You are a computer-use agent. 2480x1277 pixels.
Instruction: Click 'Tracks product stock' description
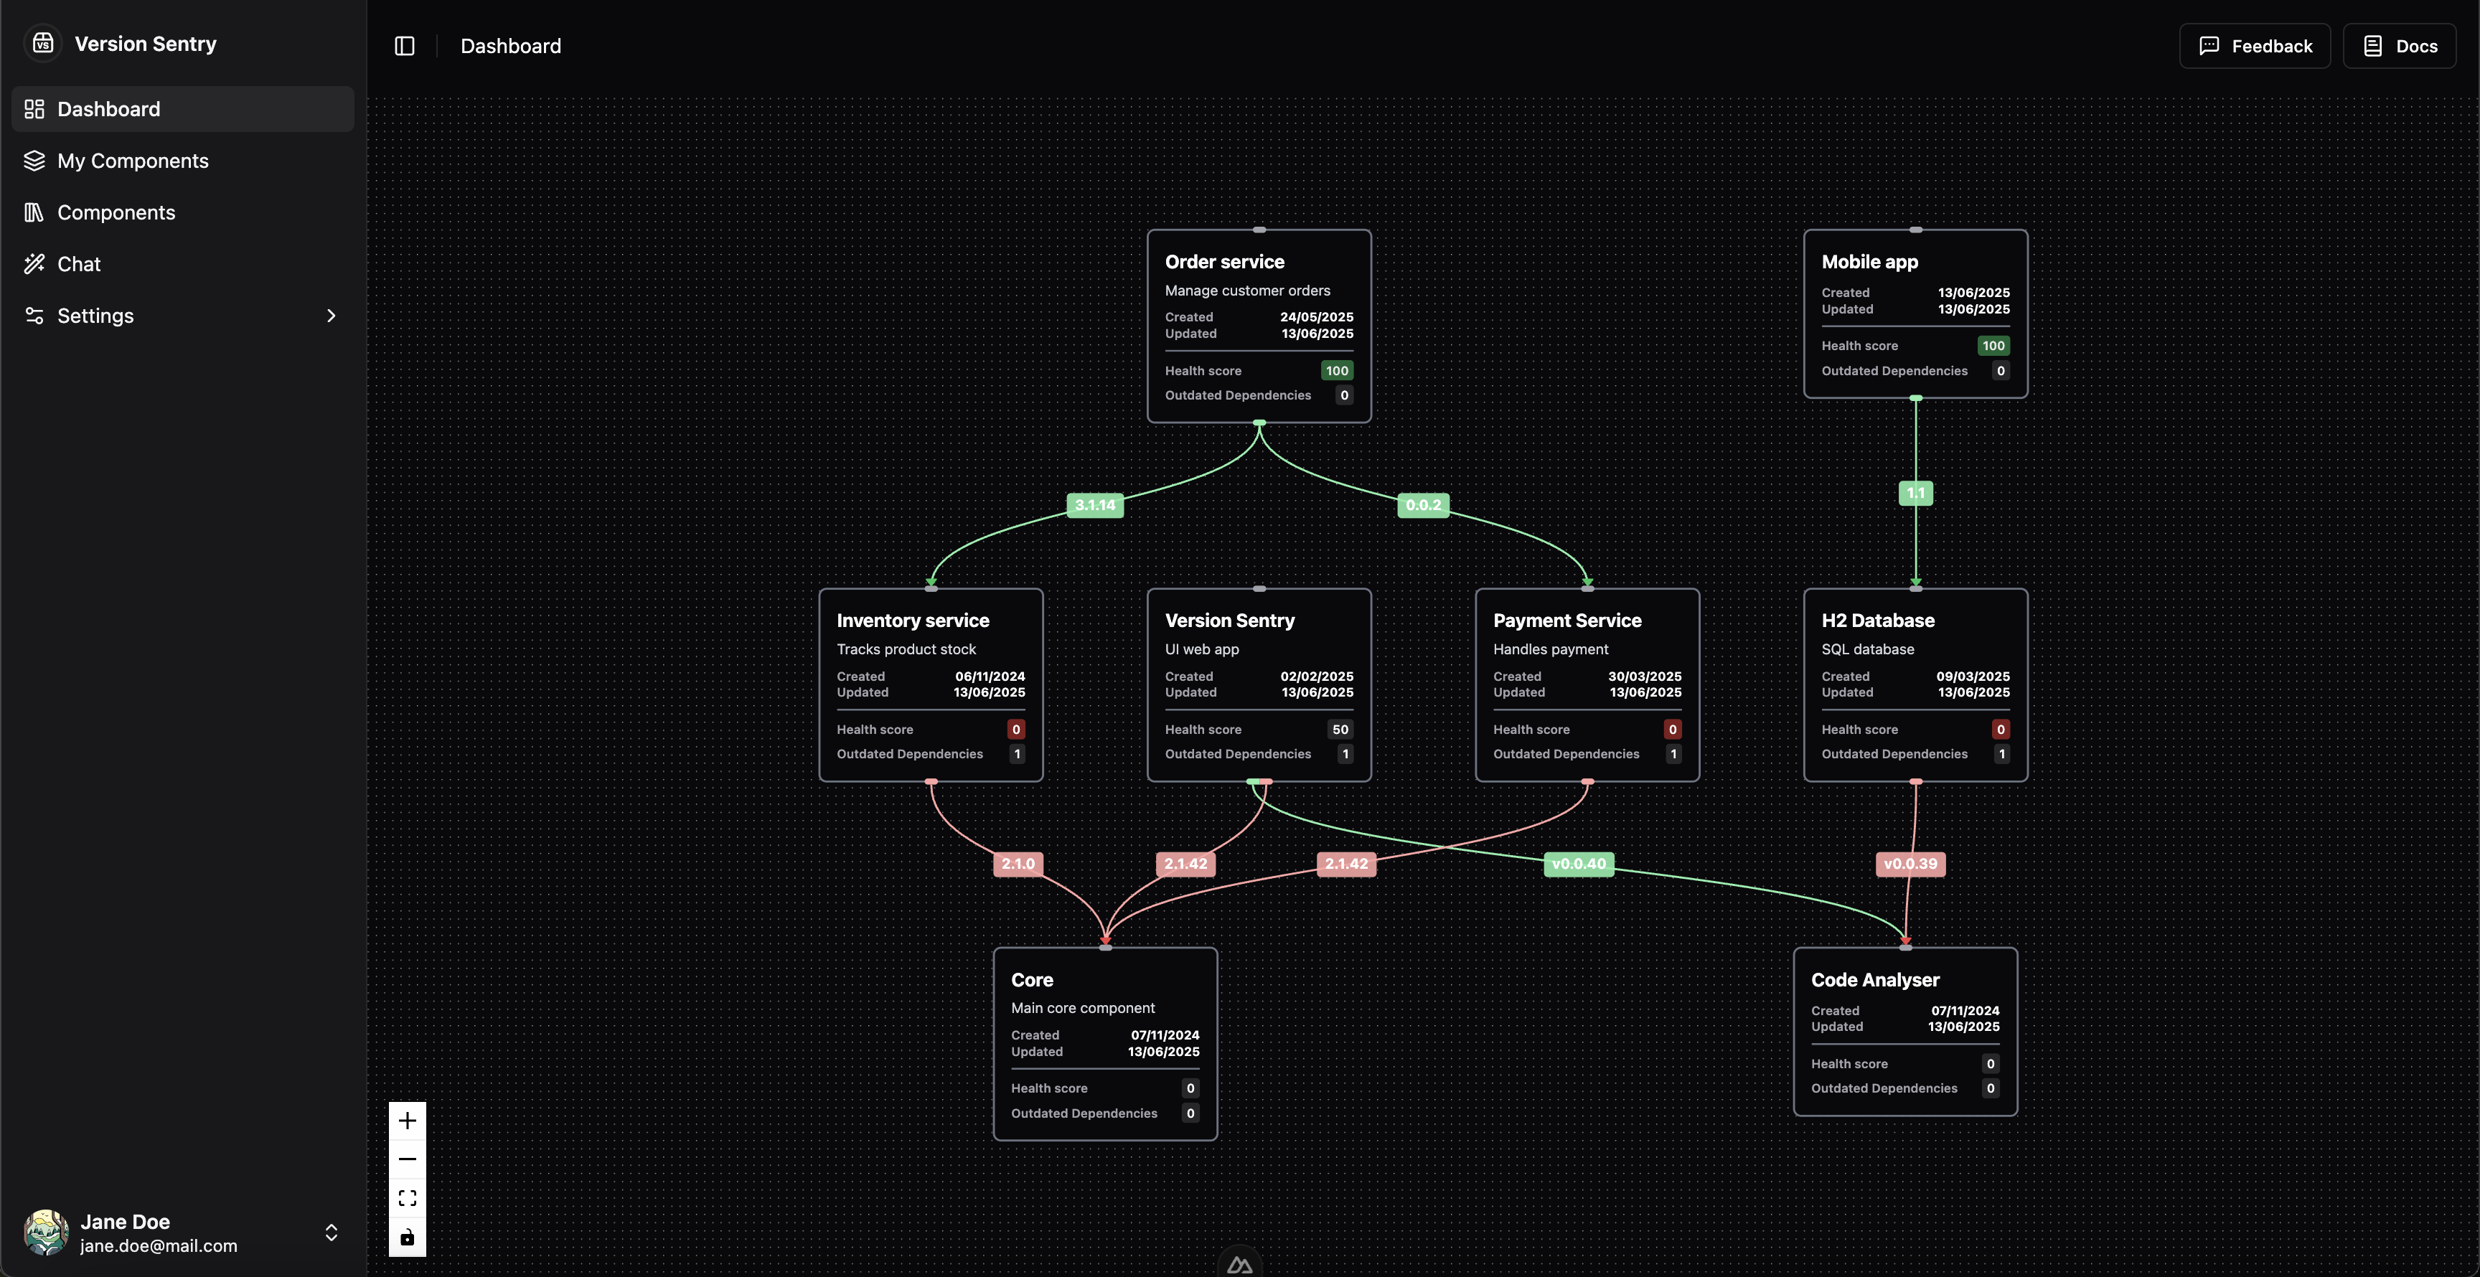[906, 649]
